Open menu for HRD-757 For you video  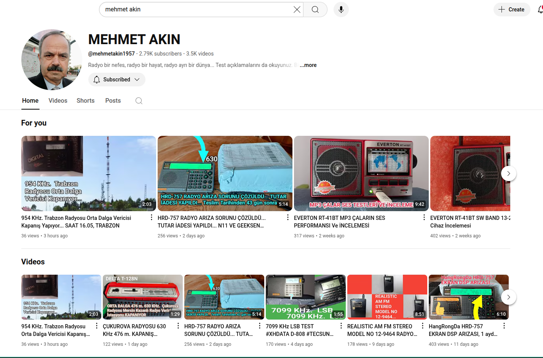click(x=288, y=217)
